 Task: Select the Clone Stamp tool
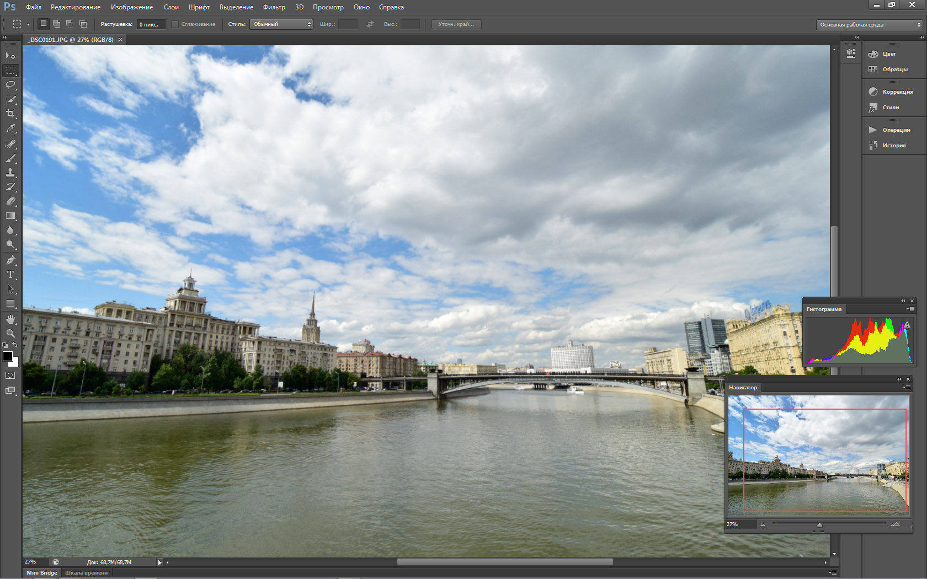[10, 173]
